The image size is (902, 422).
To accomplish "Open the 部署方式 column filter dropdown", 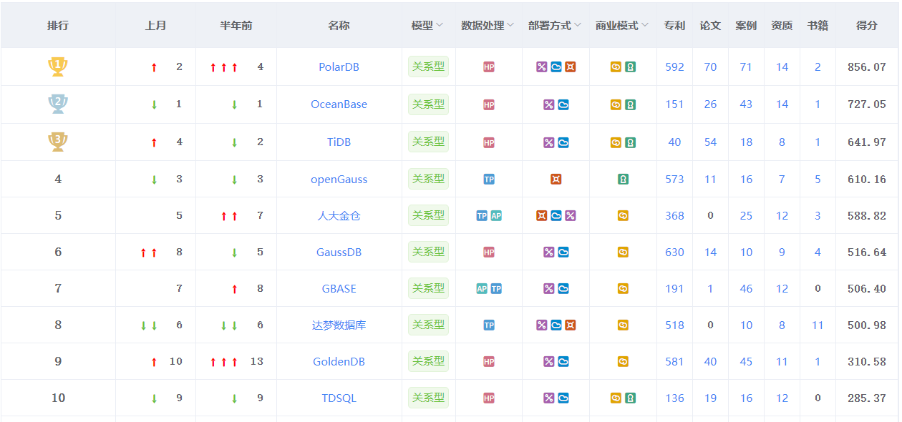I will (578, 25).
